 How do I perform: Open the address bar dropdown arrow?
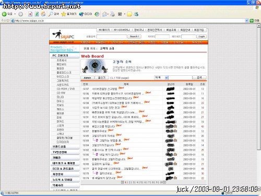246,20
